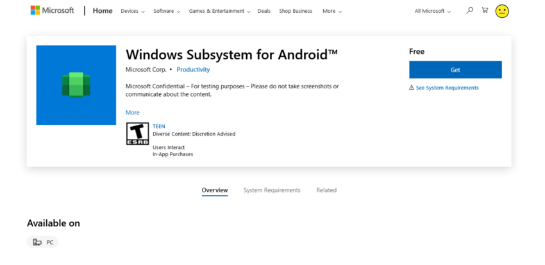
Task: Expand the Games & Entertainment menu
Action: point(220,11)
